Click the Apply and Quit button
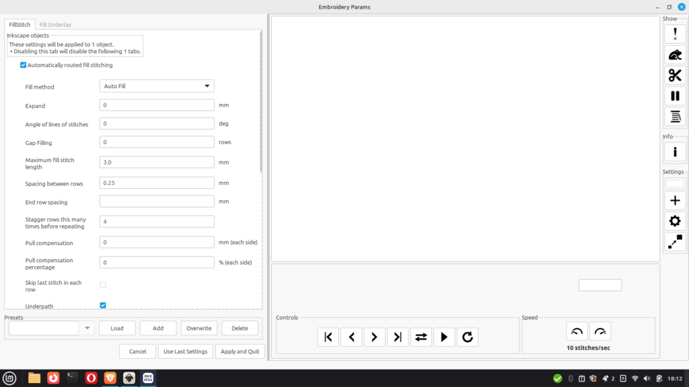Viewport: 689px width, 387px height. 240,351
